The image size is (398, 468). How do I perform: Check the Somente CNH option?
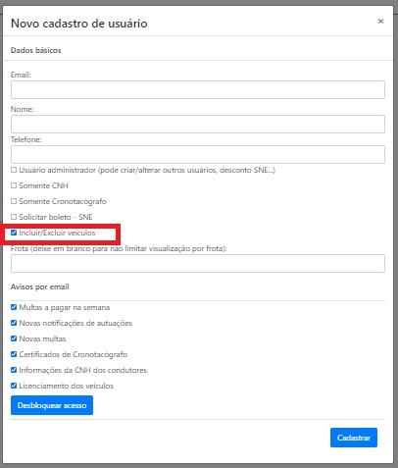click(x=14, y=185)
